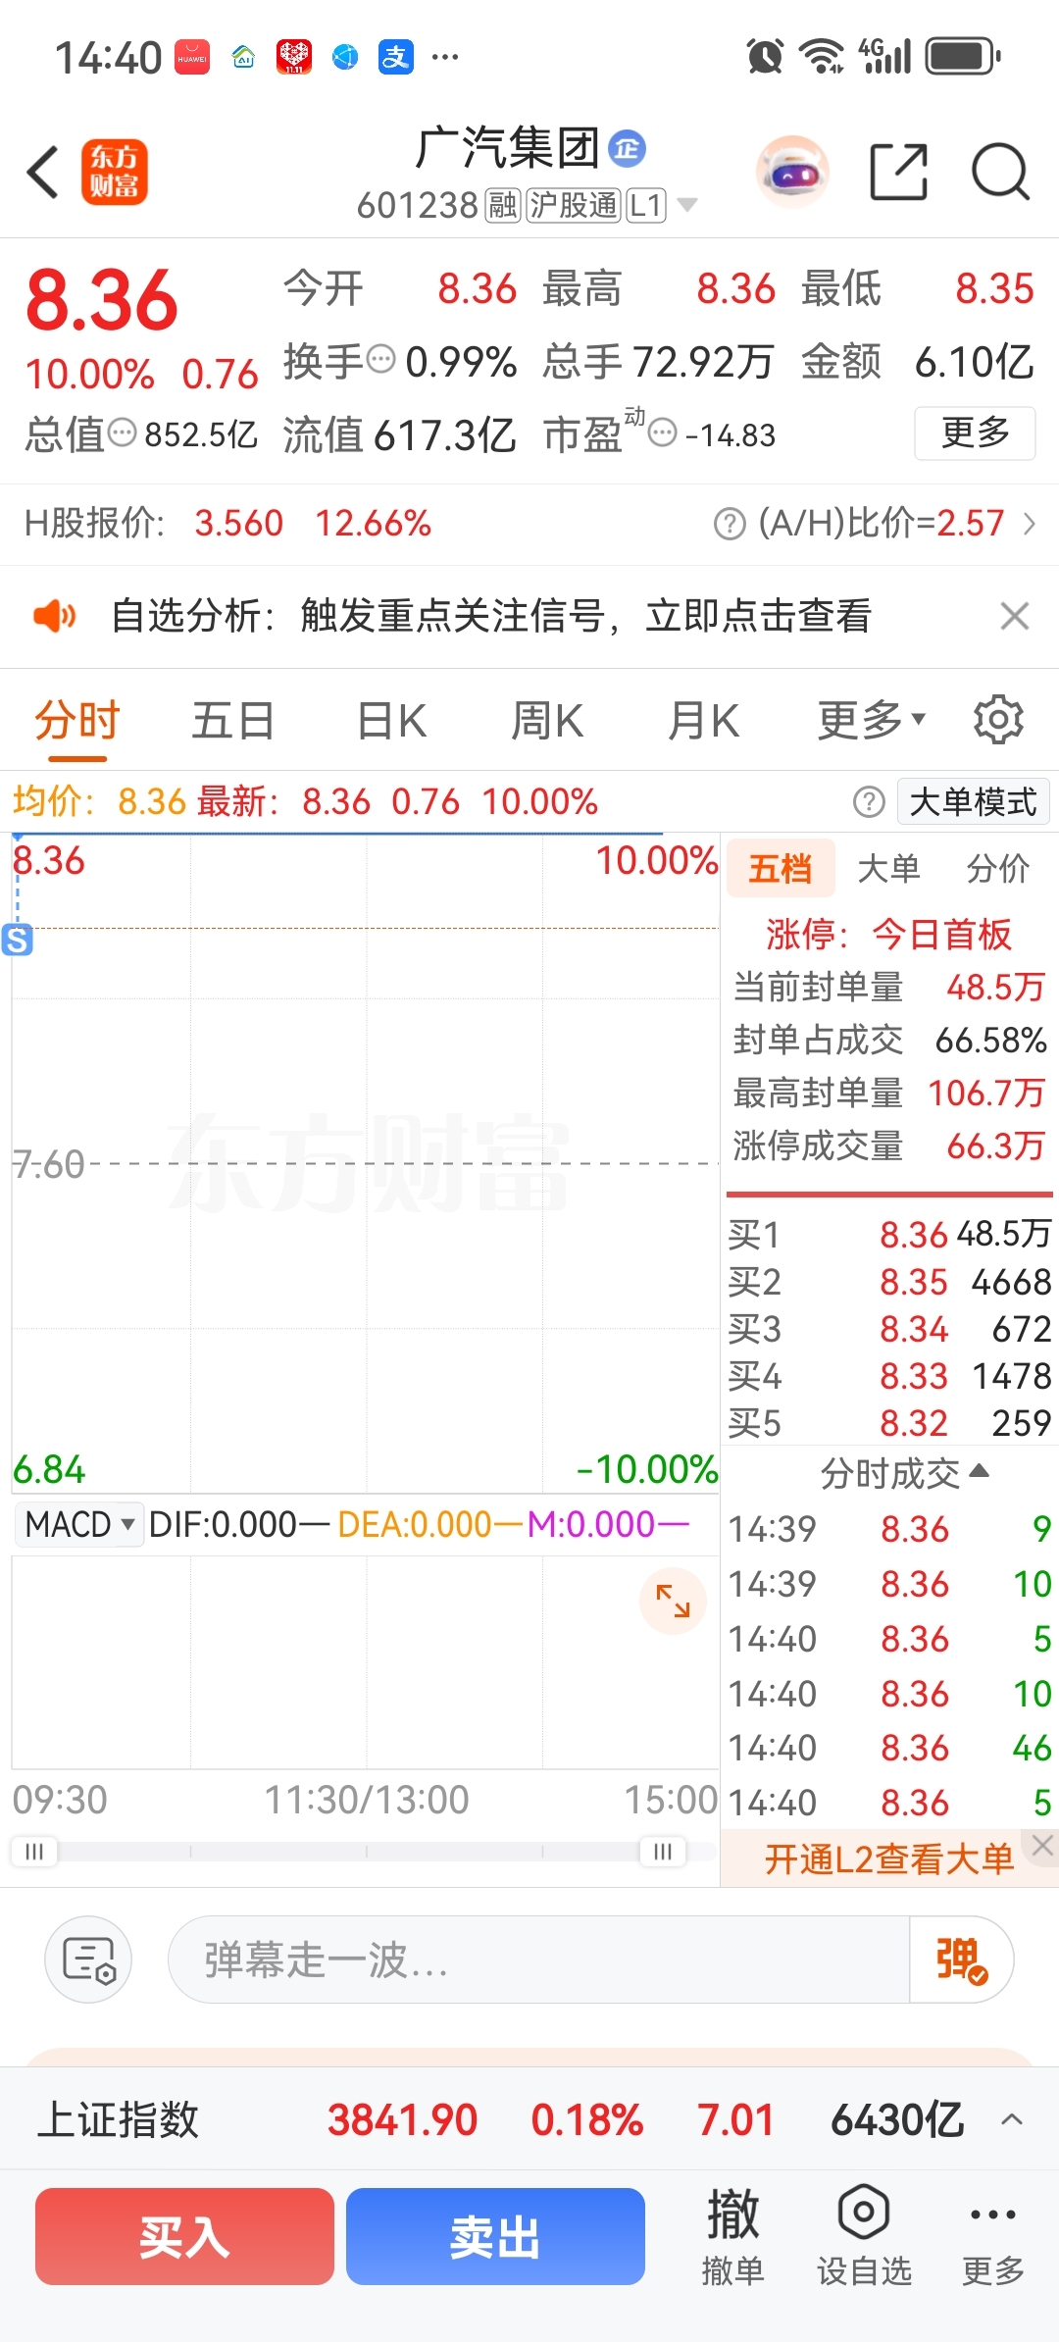This screenshot has height=2342, width=1059.
Task: Open the search magnifier icon
Action: pos(1000,172)
